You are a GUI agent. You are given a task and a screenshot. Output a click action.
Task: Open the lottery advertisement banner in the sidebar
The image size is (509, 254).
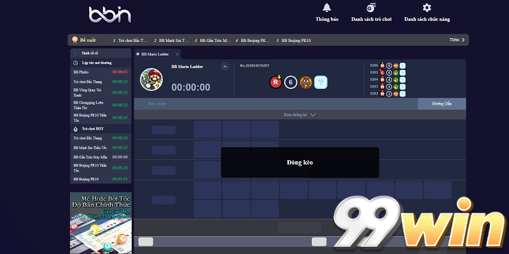(101, 223)
